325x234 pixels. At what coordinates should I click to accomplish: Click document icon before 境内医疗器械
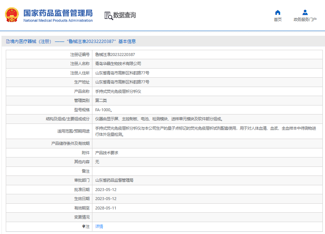[x=8, y=42]
